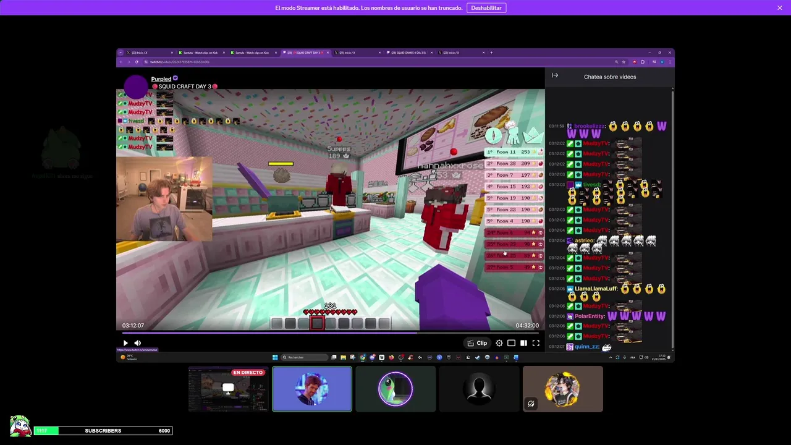Screen dimensions: 791x445
Task: Click the Chrome icon in the taskbar
Action: click(x=363, y=357)
